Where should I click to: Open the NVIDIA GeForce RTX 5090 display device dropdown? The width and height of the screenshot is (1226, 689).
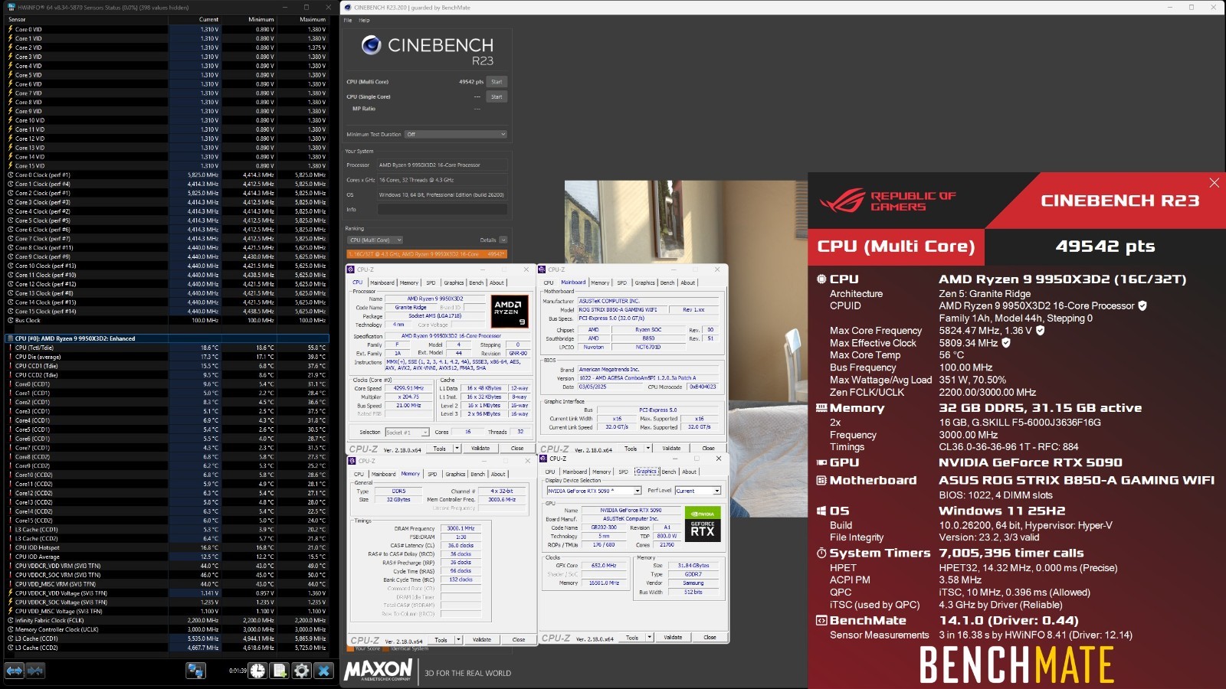[x=593, y=491]
